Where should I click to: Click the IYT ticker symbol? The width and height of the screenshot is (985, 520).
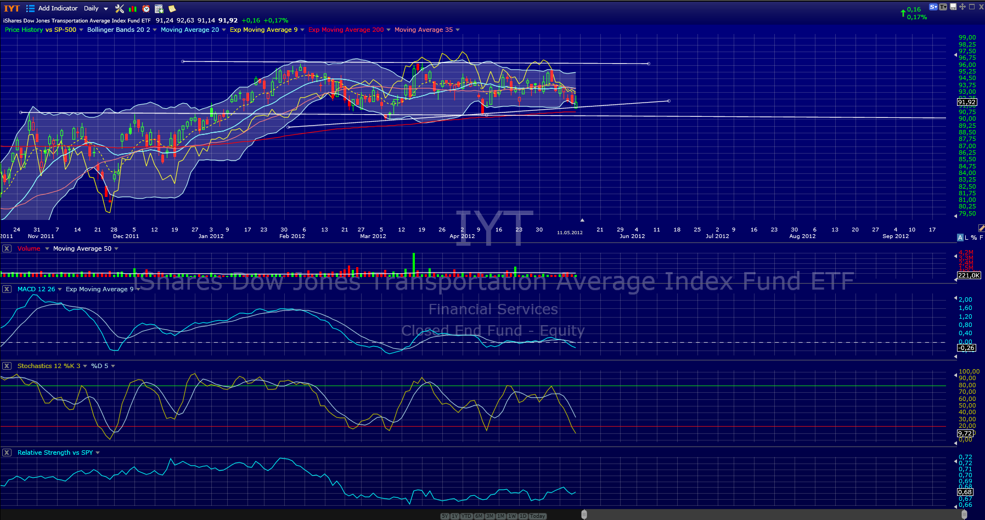point(12,8)
